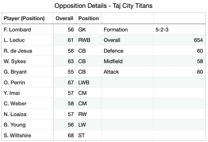Select the Attack label cell
Screen dimensions: 208x142
(x=127, y=72)
